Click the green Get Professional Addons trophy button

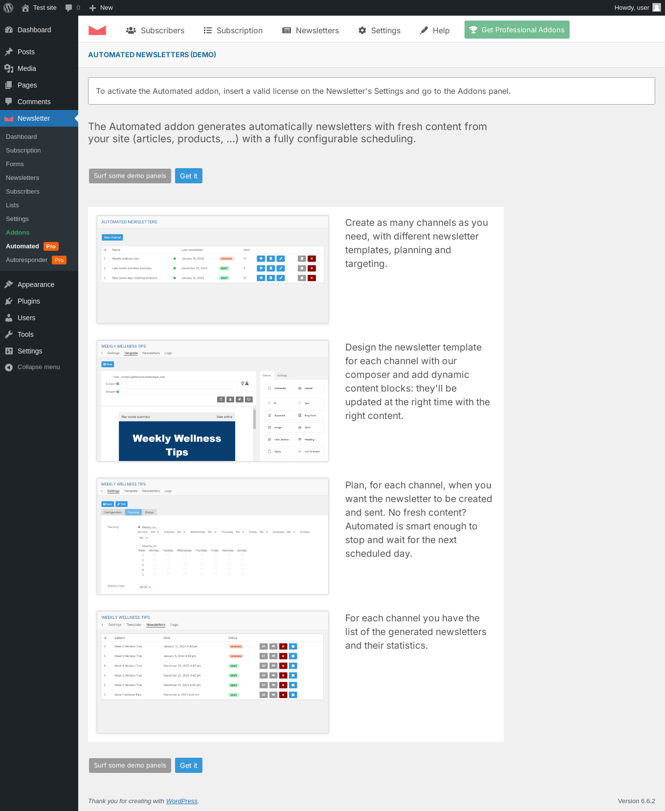point(517,30)
